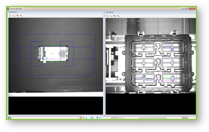209x132 pixels.
Task: Zoom in using MainWin1's first magnifier icon
Action: [x=107, y=16]
